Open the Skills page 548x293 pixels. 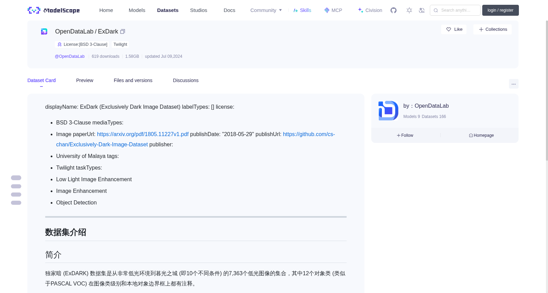coord(302,10)
